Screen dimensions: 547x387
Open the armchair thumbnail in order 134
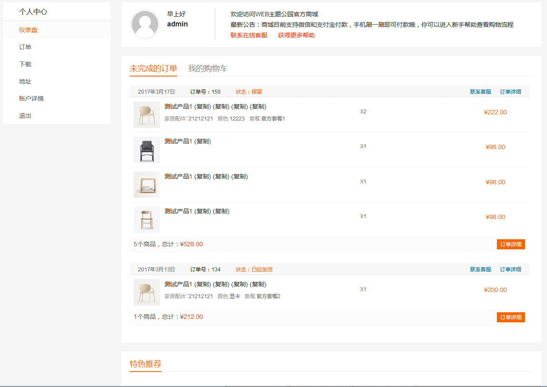(146, 292)
